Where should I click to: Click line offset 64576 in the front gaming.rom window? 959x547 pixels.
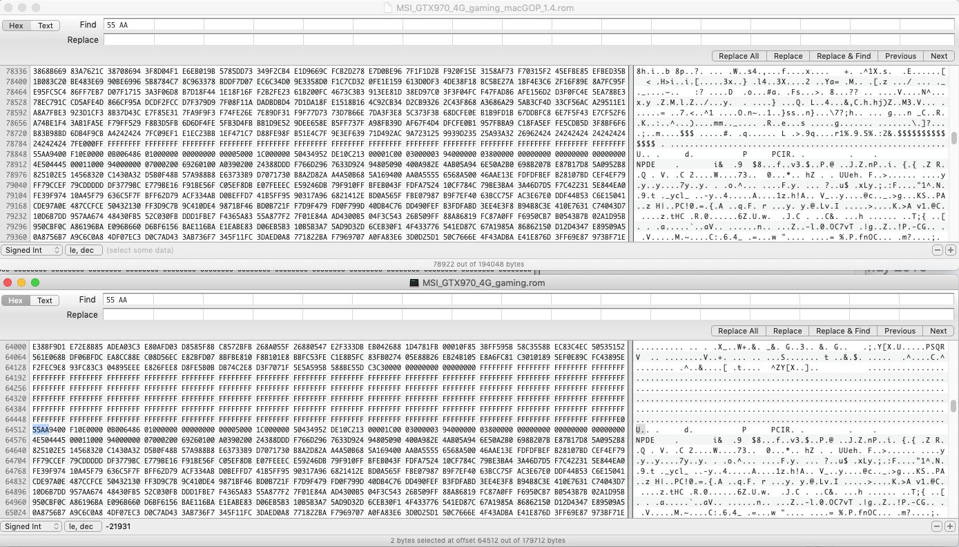click(16, 440)
